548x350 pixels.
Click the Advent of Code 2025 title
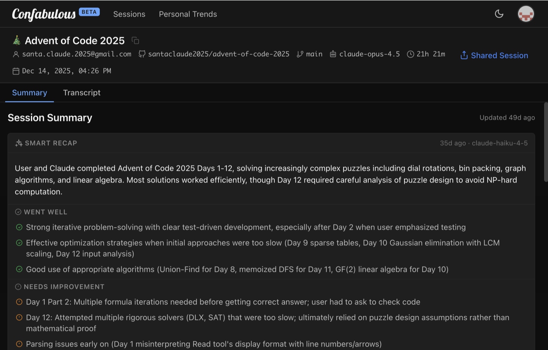(75, 40)
